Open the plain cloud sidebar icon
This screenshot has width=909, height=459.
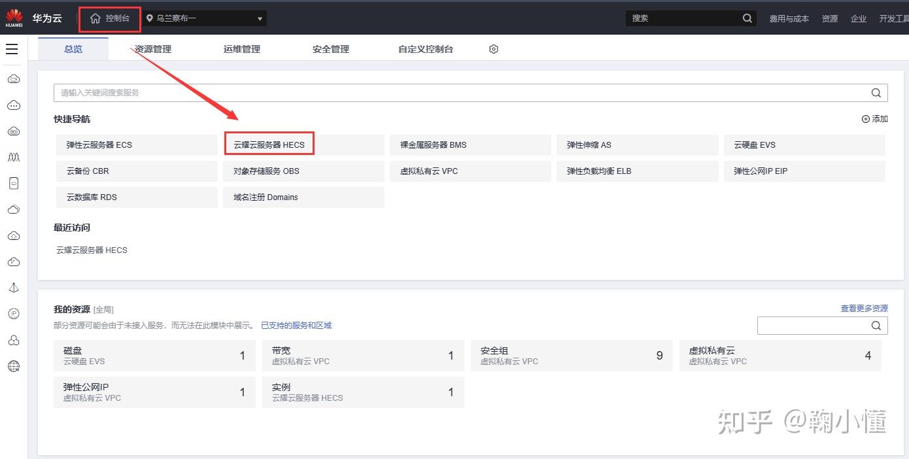pyautogui.click(x=14, y=210)
